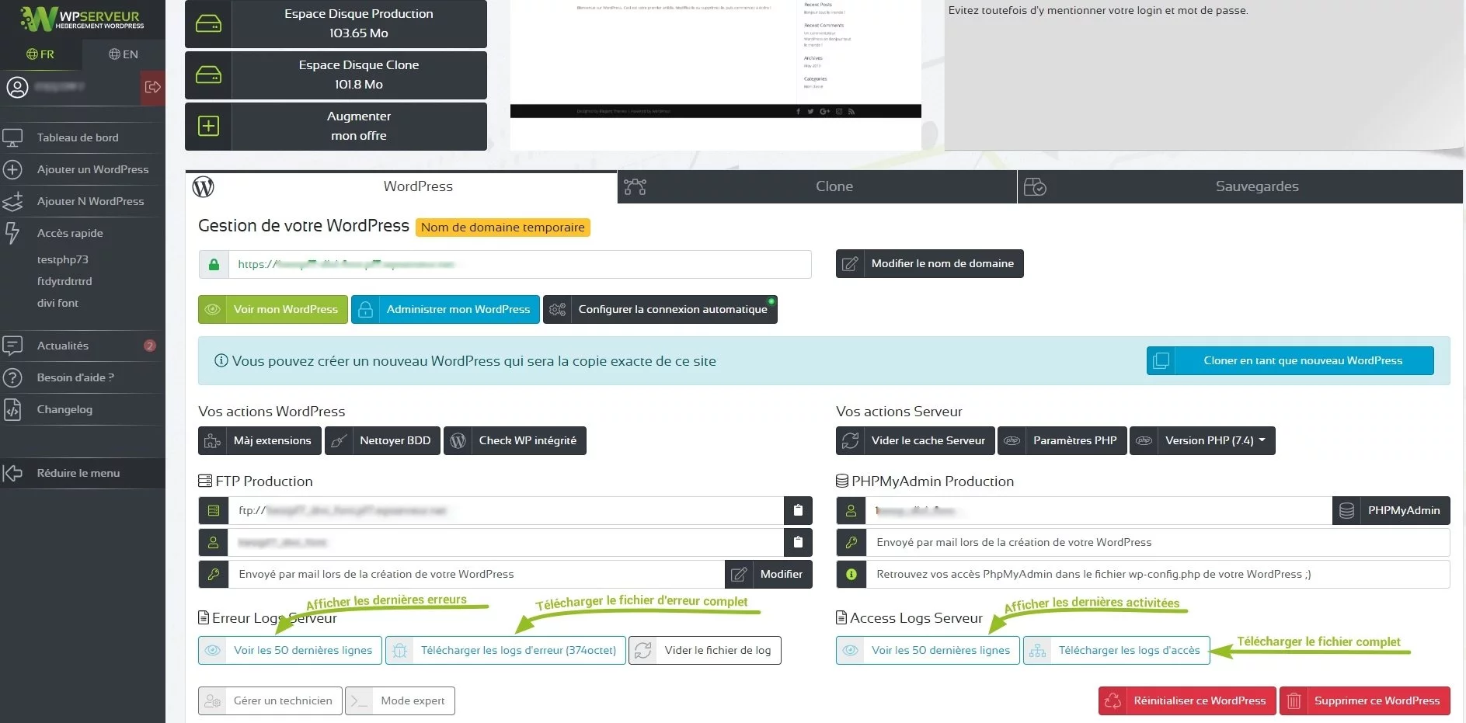This screenshot has width=1466, height=723.
Task: Copy the FTP username
Action: 798,542
